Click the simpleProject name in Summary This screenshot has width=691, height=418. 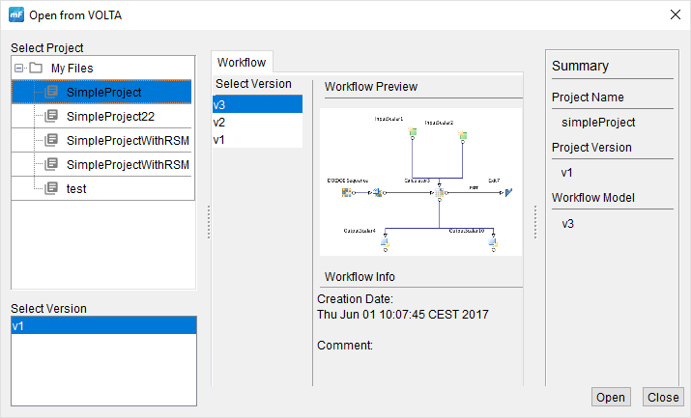[598, 123]
